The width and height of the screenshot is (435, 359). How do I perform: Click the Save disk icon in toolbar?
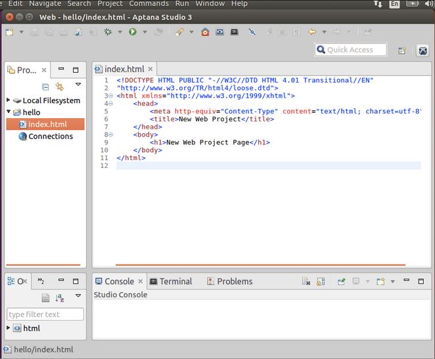point(35,32)
